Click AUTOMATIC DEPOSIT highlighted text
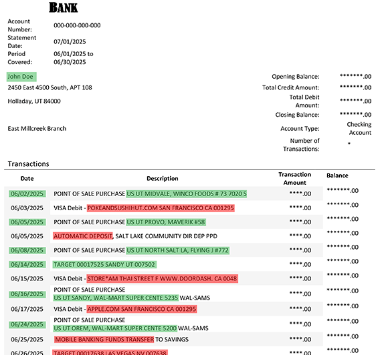Viewport: 378px width, 355px height. [x=83, y=236]
